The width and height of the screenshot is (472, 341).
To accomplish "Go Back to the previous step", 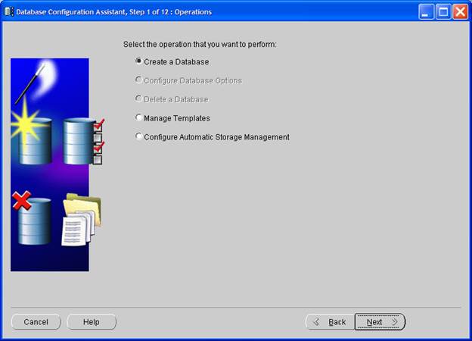I will coord(331,322).
